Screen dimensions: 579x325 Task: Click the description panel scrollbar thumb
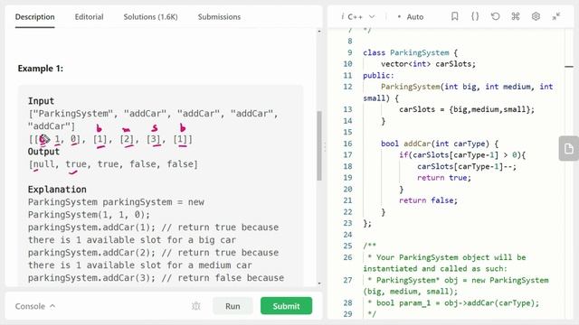[319, 145]
